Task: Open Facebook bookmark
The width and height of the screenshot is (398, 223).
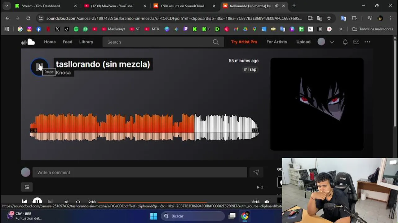Action: (39, 29)
